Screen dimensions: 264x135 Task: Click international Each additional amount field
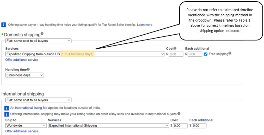coord(199,126)
